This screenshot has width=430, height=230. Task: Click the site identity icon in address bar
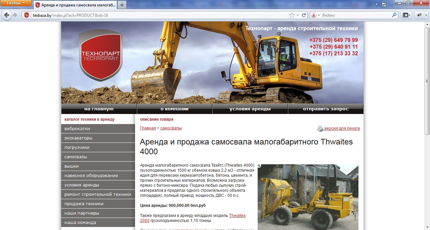point(27,15)
